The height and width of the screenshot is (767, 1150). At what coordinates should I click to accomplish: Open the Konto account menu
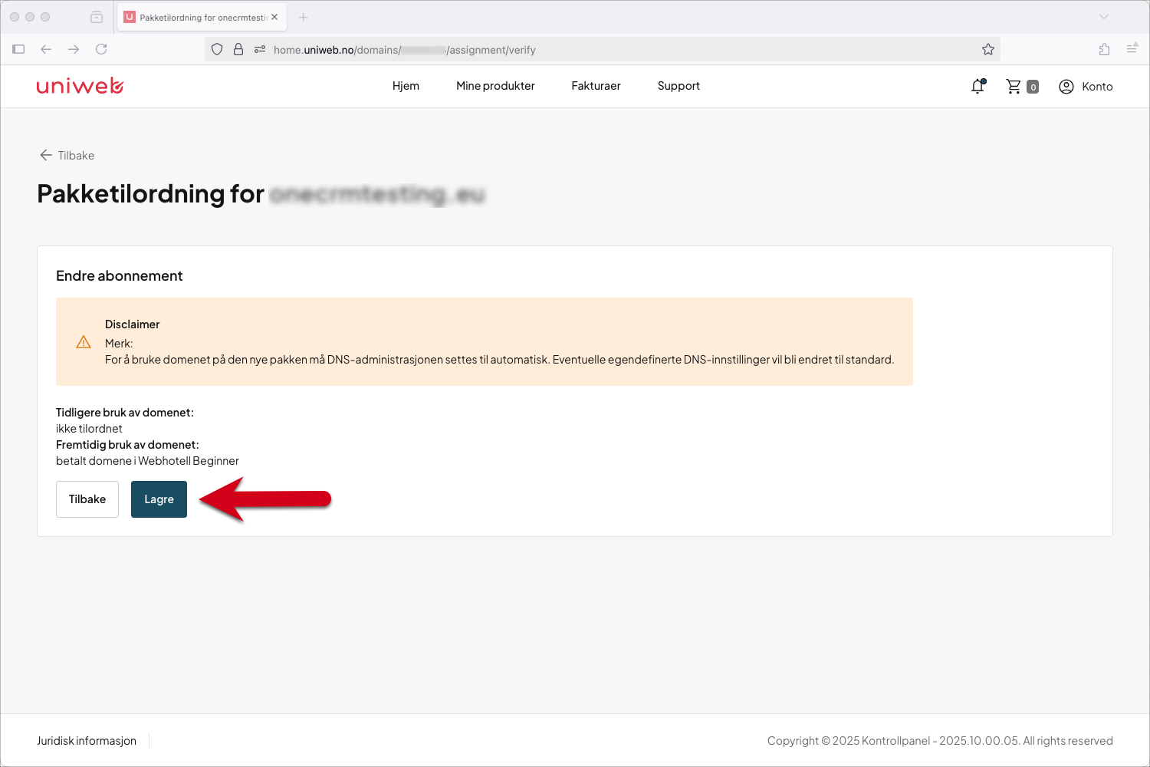click(x=1086, y=87)
